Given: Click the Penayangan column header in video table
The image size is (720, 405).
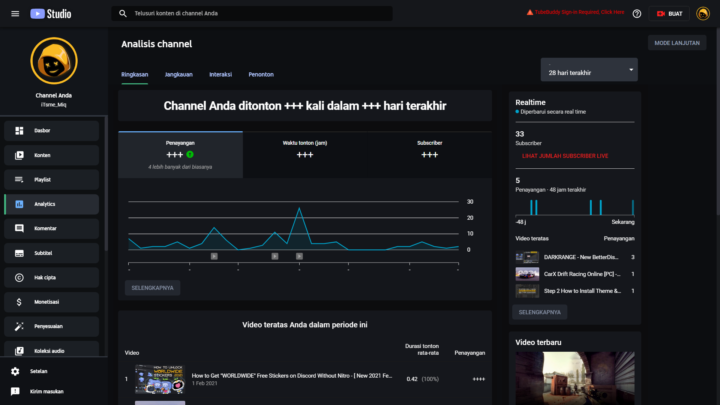Looking at the screenshot, I should click(x=469, y=353).
